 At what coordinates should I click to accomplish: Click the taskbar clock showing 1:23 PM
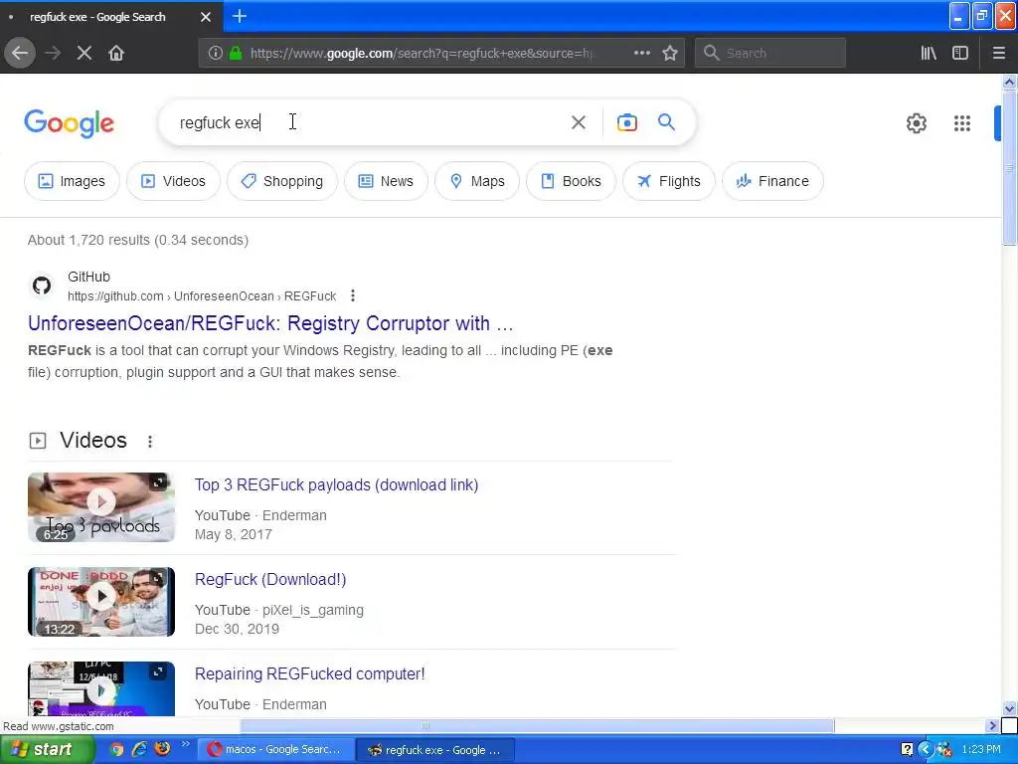[981, 750]
